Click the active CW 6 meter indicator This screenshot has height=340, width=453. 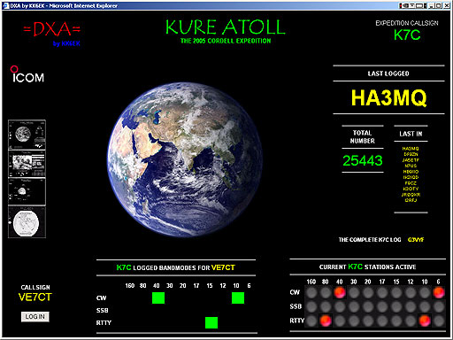tap(439, 292)
